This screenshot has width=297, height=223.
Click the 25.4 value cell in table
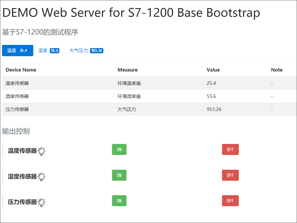(211, 83)
